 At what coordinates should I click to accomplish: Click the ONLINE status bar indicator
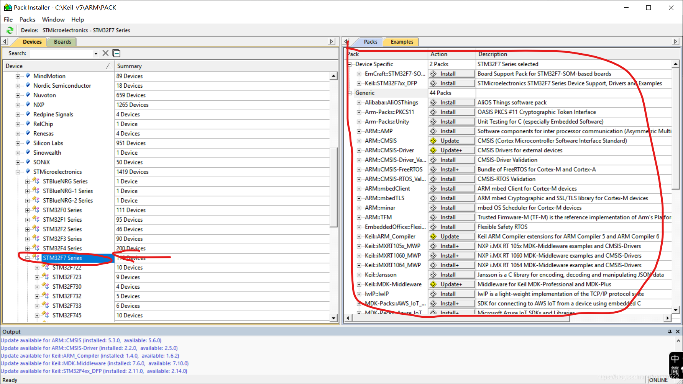pos(658,380)
